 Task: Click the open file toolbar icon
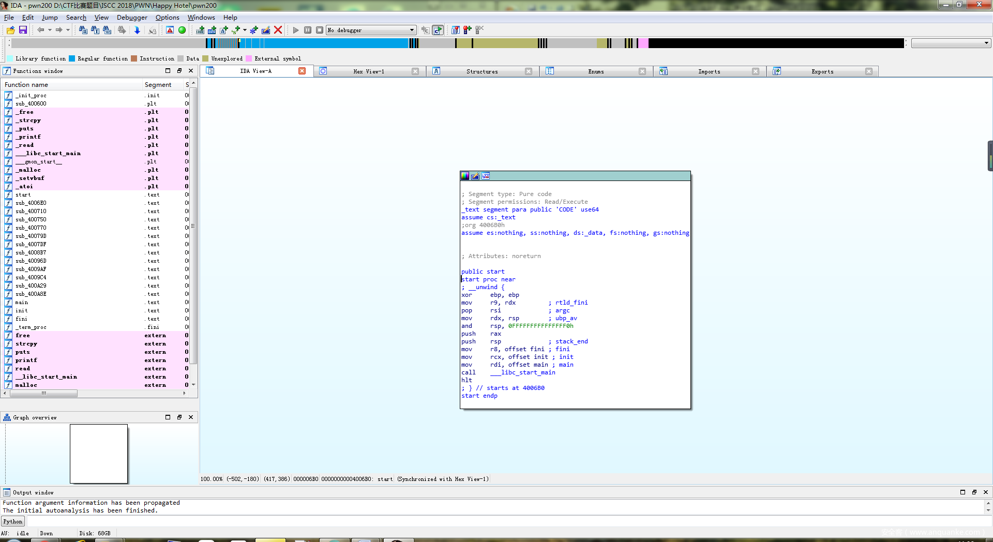tap(10, 30)
